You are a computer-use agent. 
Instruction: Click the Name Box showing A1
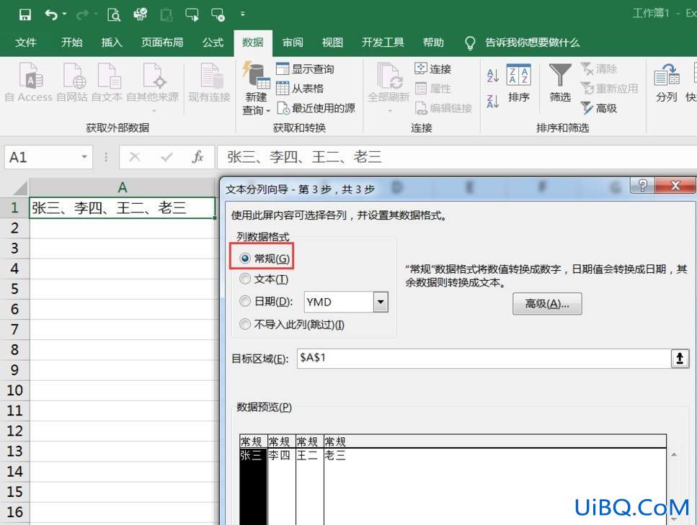43,157
